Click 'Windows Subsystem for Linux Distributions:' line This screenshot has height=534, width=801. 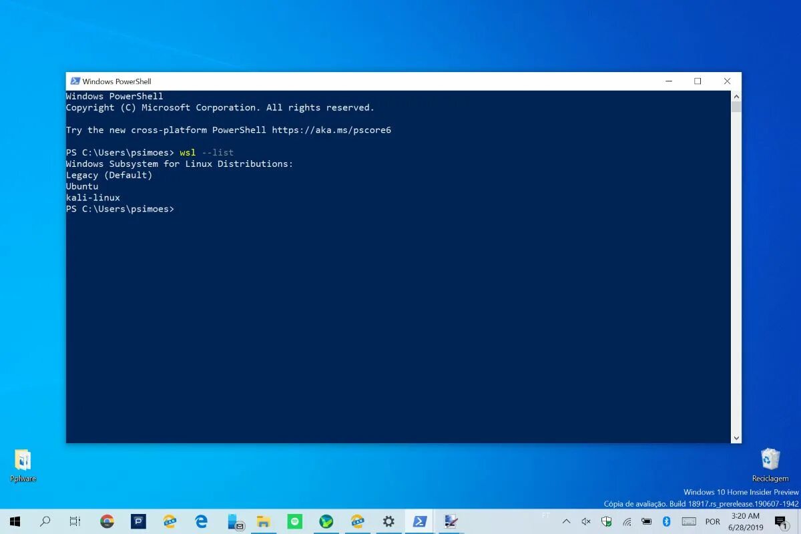[180, 164]
